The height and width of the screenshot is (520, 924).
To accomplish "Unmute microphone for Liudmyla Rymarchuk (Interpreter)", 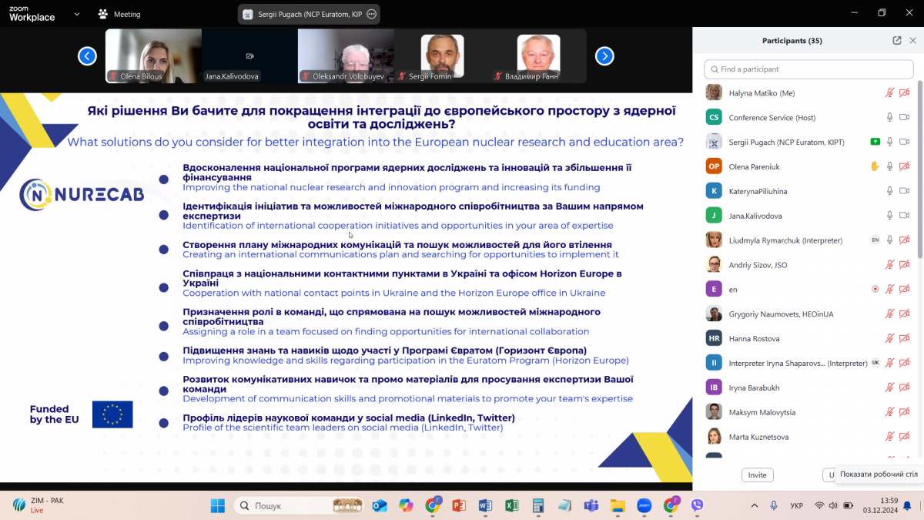I will (x=889, y=240).
